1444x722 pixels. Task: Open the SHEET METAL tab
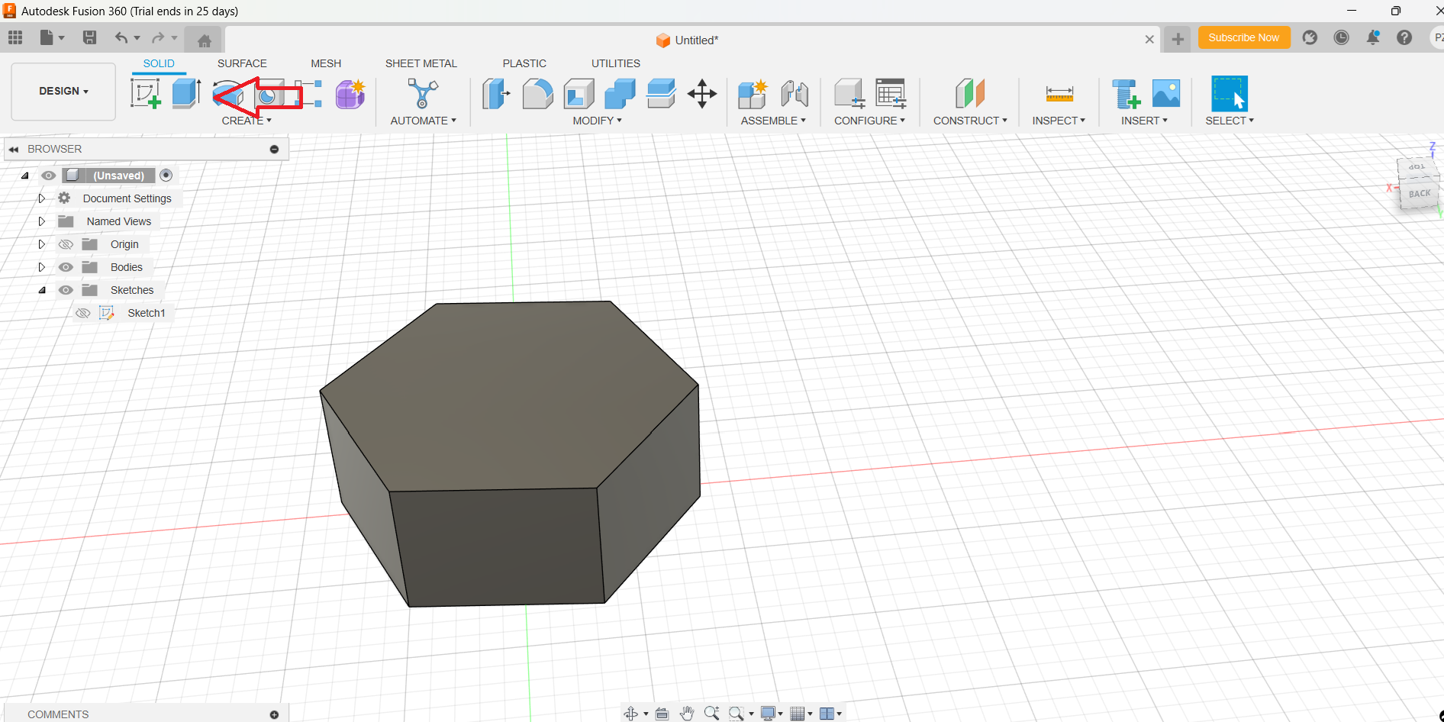[x=421, y=63]
